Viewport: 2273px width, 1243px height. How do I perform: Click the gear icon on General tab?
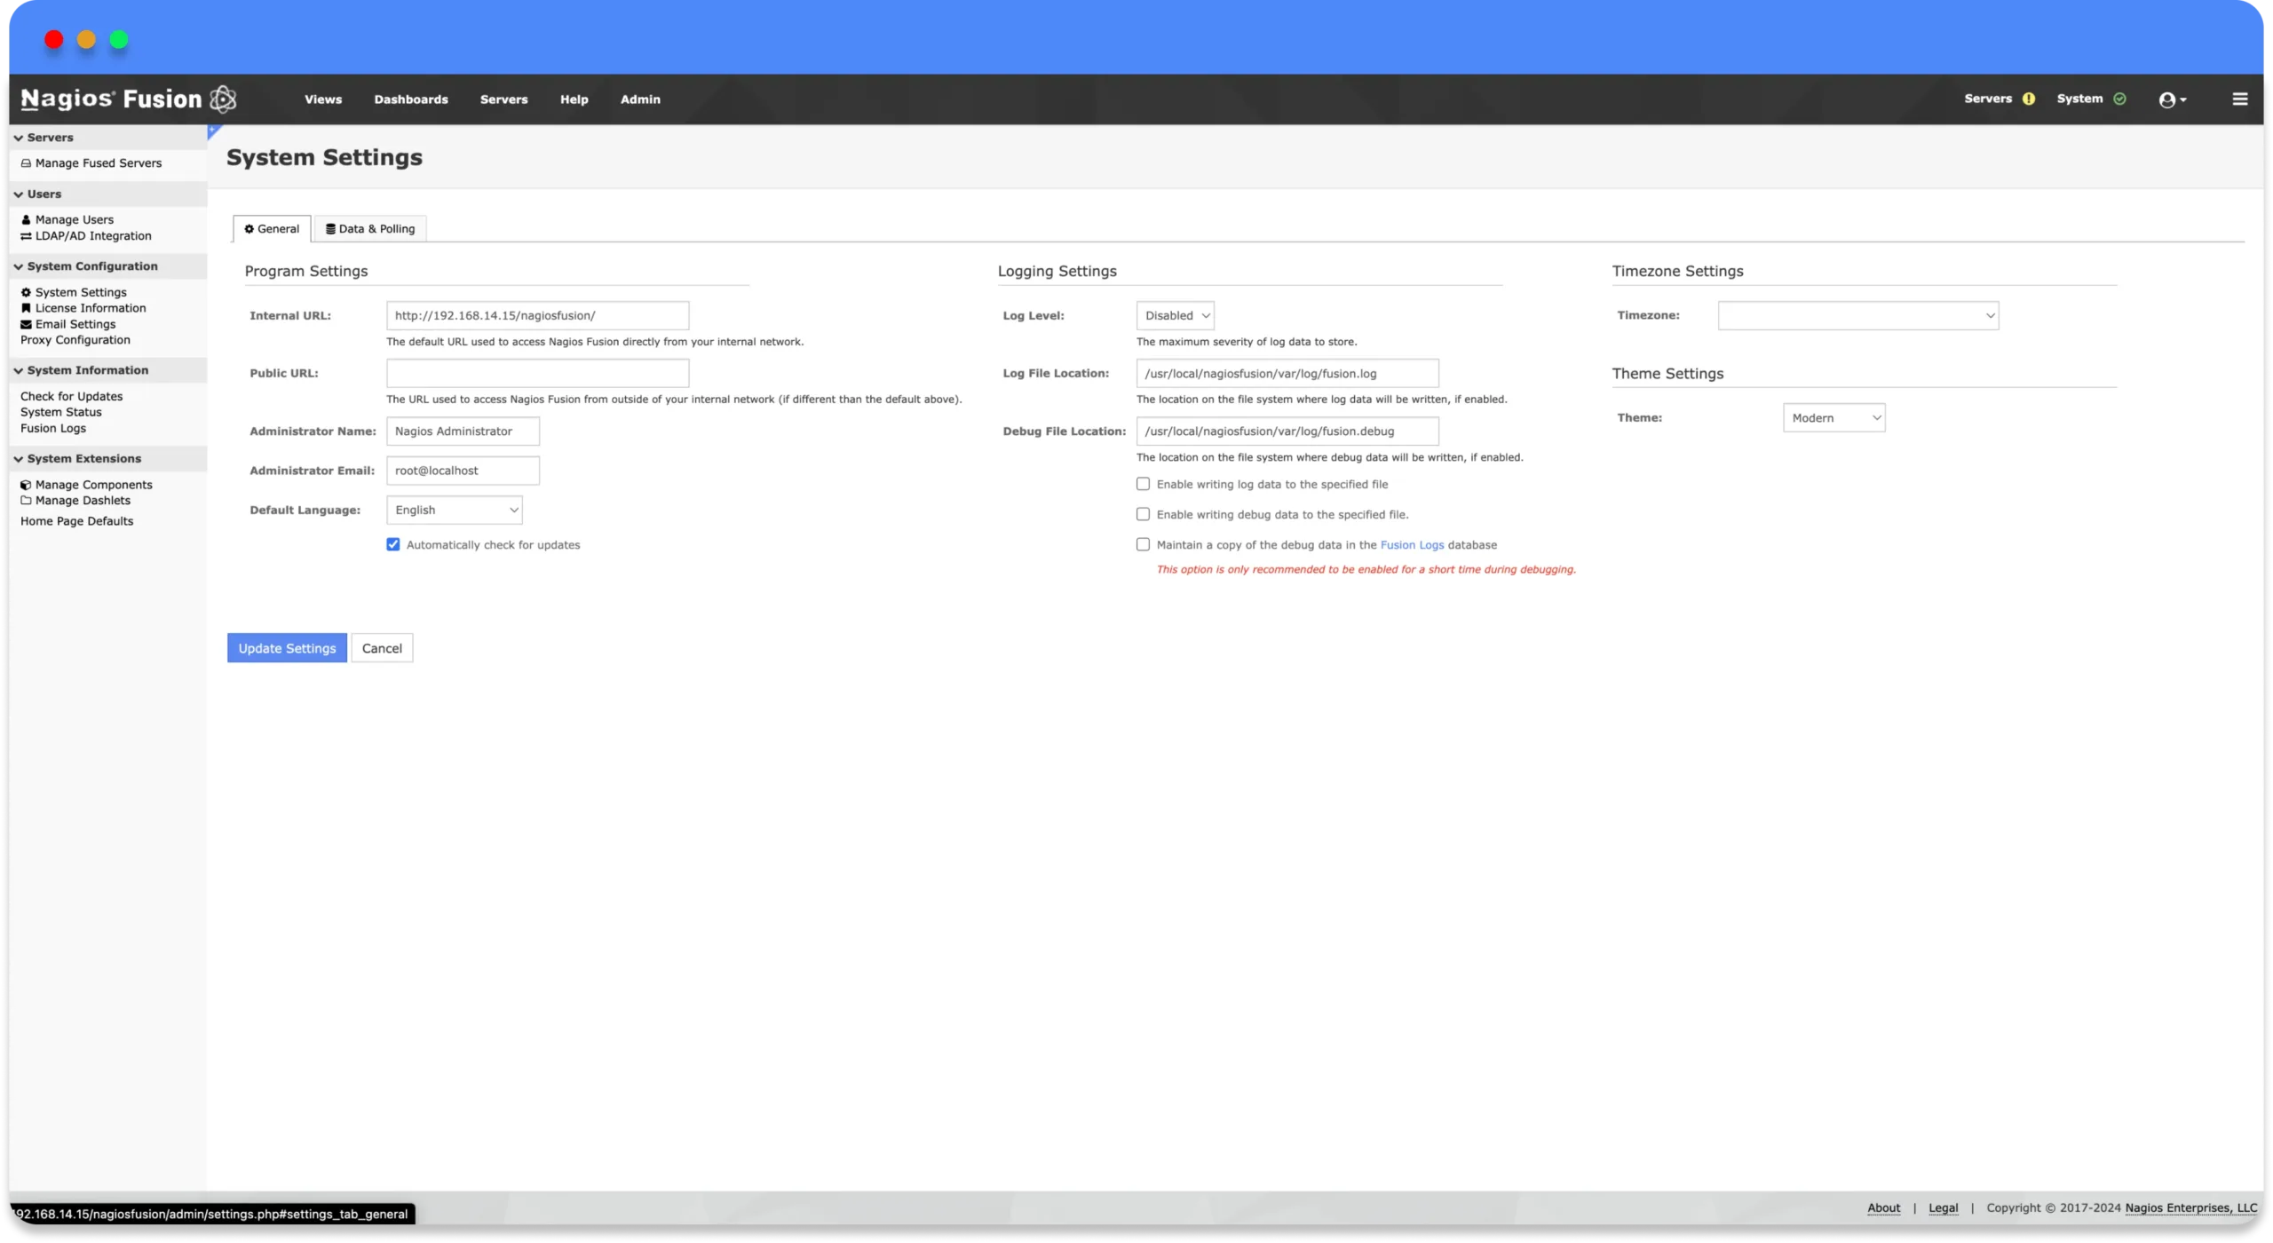pos(249,229)
